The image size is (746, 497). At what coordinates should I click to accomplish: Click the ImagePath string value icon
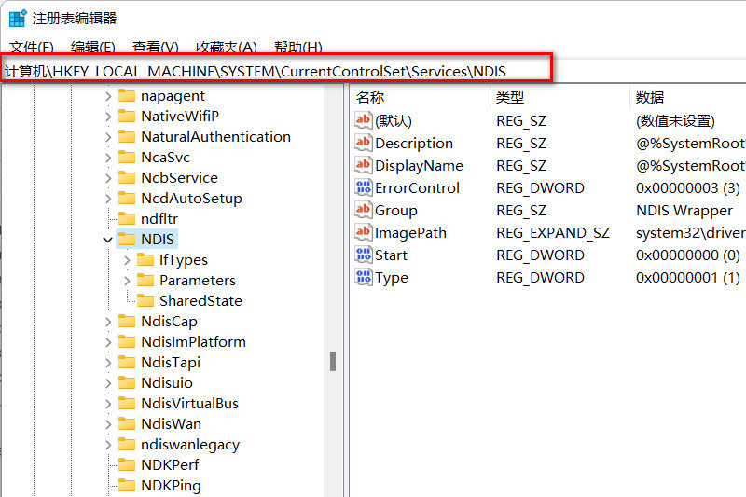tap(363, 232)
